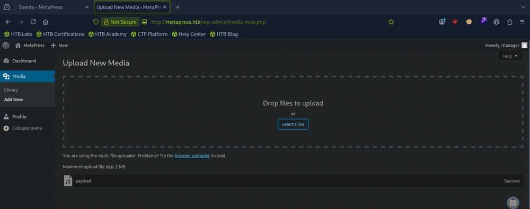
Task: Open HTB Labs bookmark
Action: coord(18,34)
